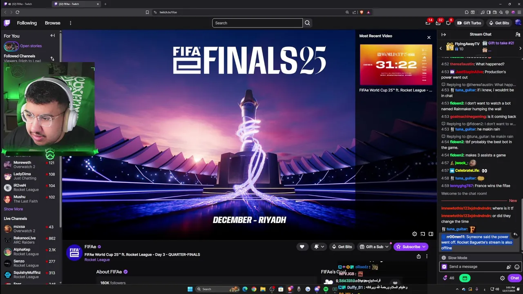The height and width of the screenshot is (294, 523).
Task: Open Spotify from the Windows taskbar
Action: 326,289
